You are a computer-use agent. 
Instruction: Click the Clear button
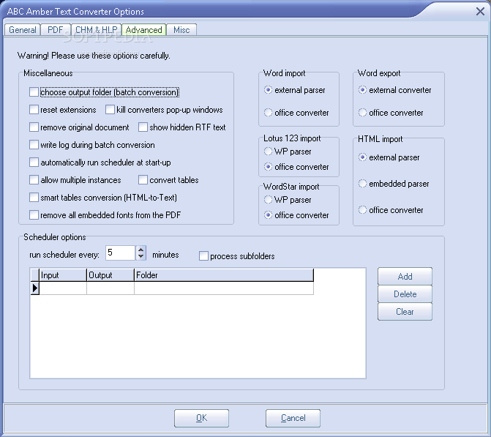click(x=405, y=311)
